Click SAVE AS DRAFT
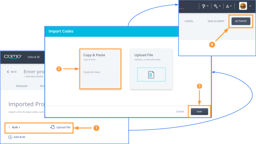The image size is (256, 144). pos(216,21)
